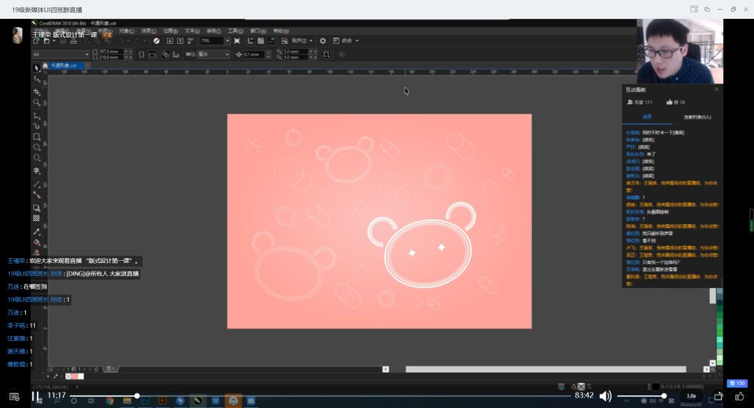Switch to the 消息 messages tab
The height and width of the screenshot is (408, 754).
(x=646, y=117)
